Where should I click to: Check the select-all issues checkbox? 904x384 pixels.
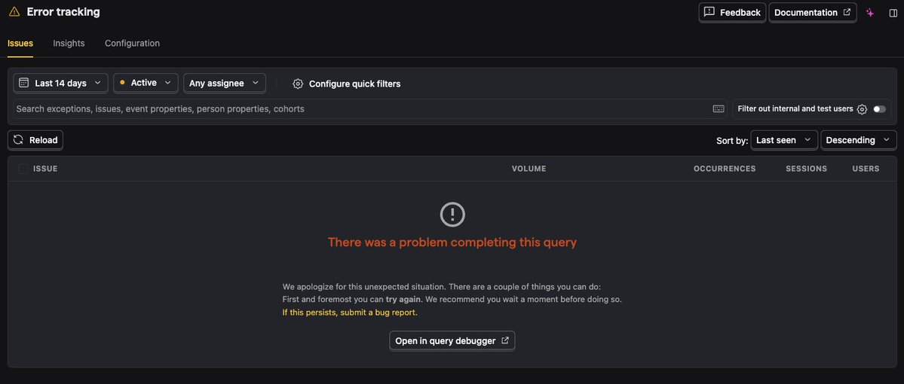(23, 169)
